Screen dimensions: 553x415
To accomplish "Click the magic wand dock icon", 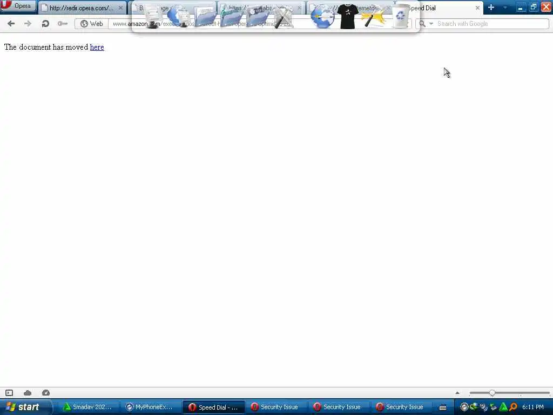I will (373, 17).
